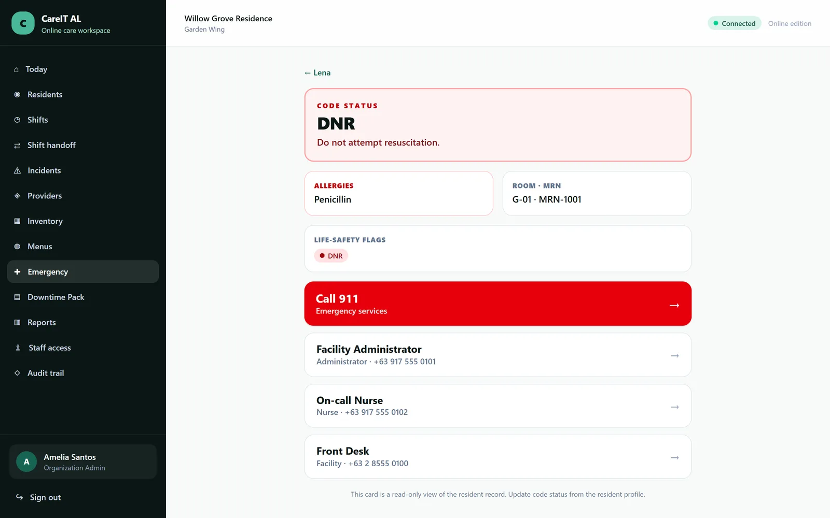Open Staff access settings

click(83, 348)
